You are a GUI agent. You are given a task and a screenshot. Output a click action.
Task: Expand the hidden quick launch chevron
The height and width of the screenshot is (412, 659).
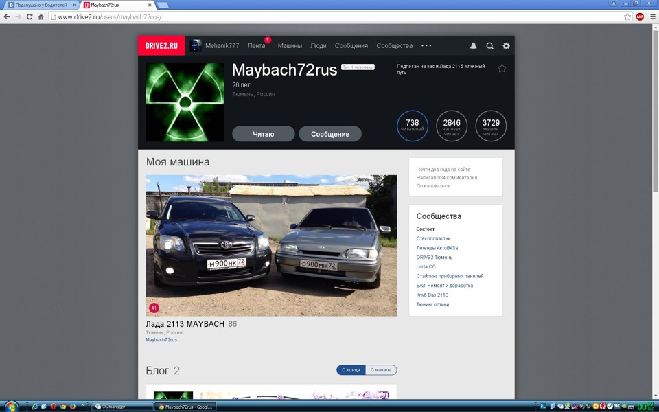click(x=83, y=405)
